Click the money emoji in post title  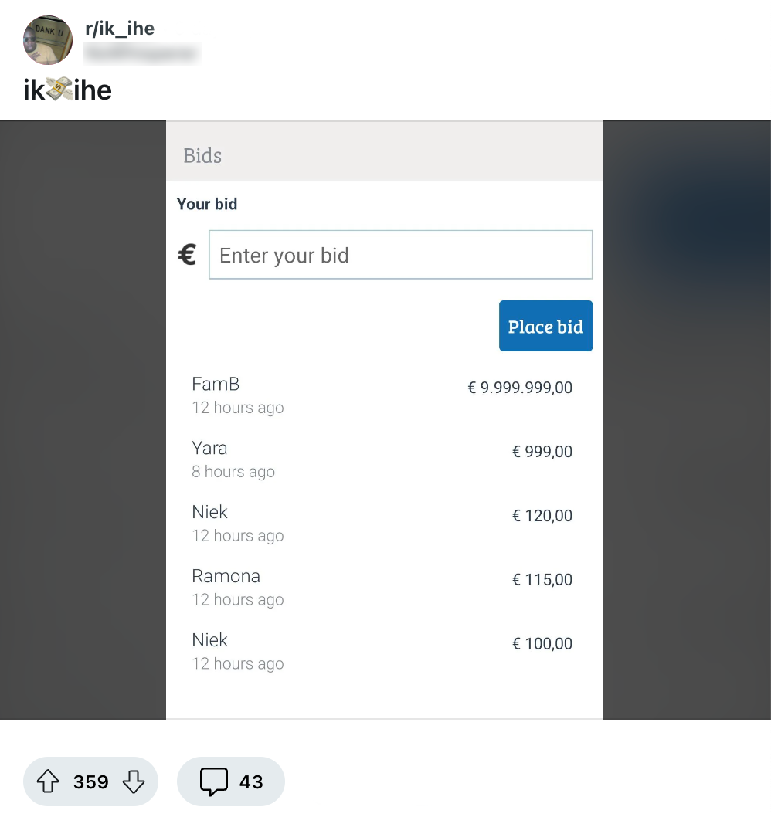pos(59,90)
